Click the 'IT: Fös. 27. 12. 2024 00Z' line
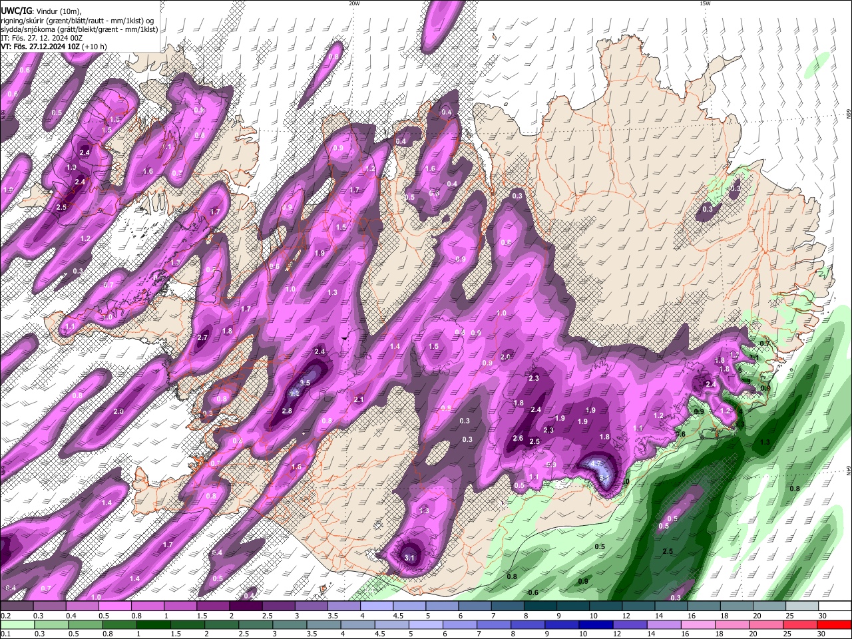The image size is (852, 639). [x=41, y=38]
